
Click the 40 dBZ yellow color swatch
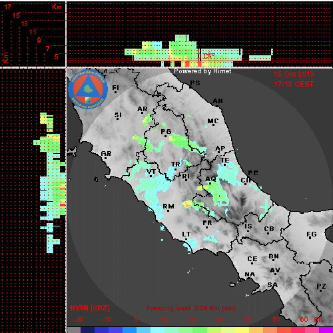242,330
